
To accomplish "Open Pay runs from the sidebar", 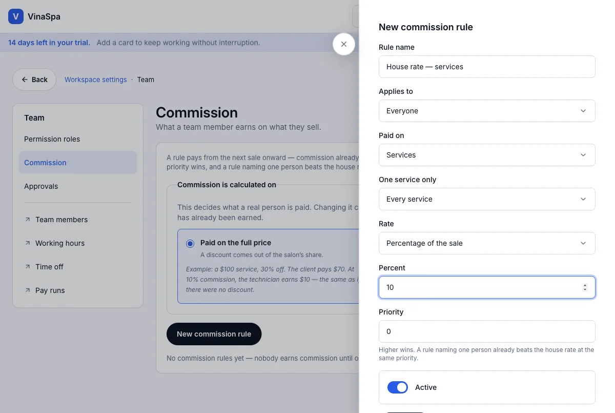I will (78, 290).
